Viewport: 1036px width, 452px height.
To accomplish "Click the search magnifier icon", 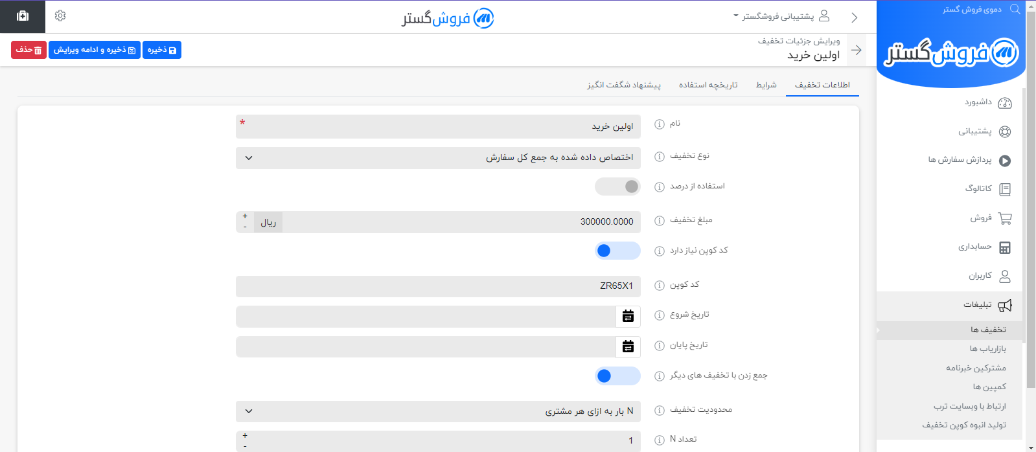I will [1015, 9].
